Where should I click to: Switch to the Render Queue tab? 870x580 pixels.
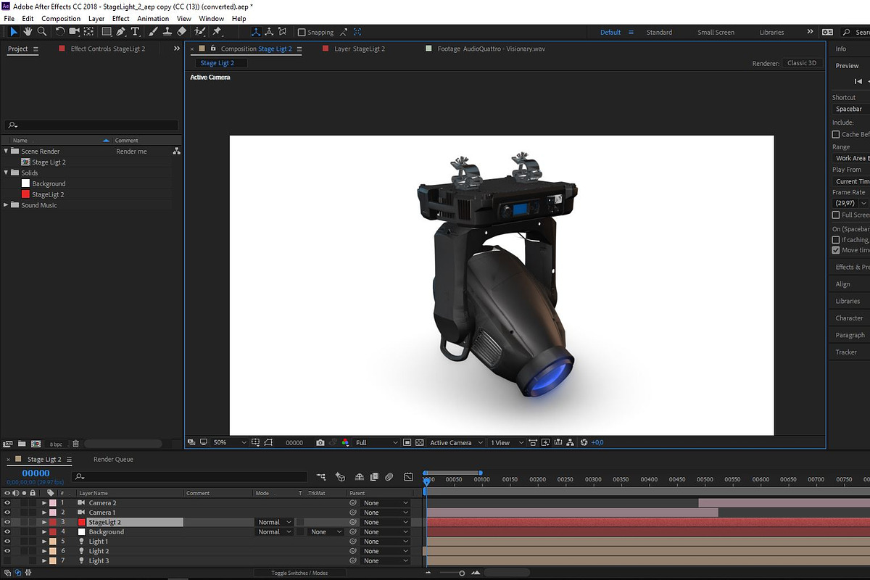[114, 459]
